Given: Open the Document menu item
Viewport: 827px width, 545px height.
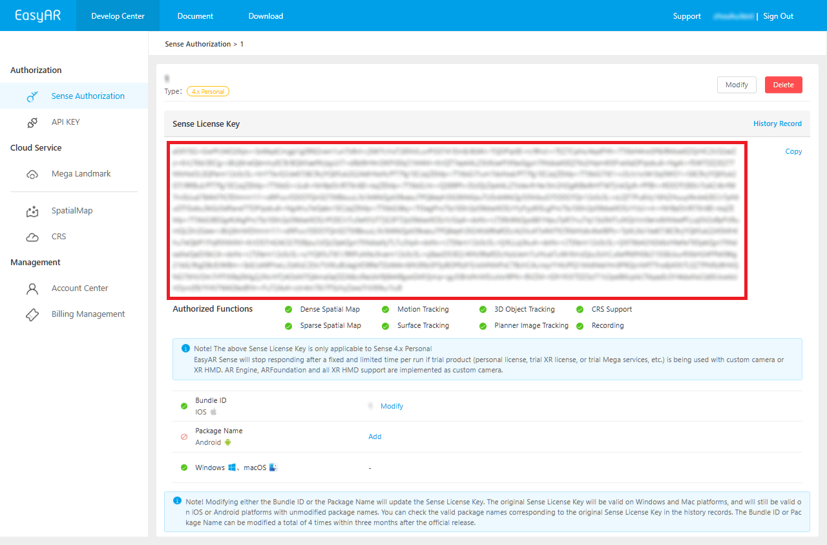Looking at the screenshot, I should click(195, 16).
